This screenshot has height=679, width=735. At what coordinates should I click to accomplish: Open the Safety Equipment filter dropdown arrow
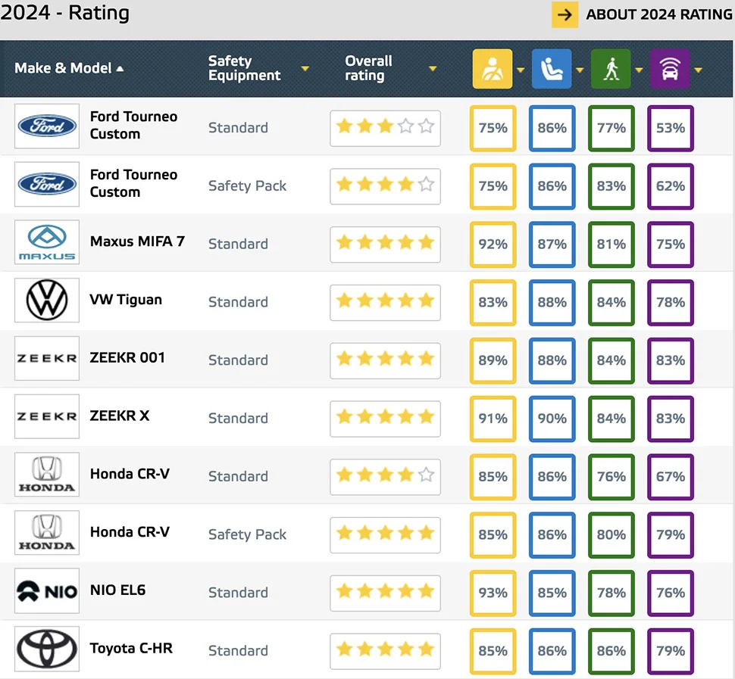click(305, 69)
